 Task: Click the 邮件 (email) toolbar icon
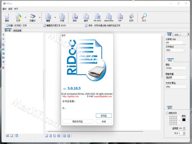tap(86, 18)
